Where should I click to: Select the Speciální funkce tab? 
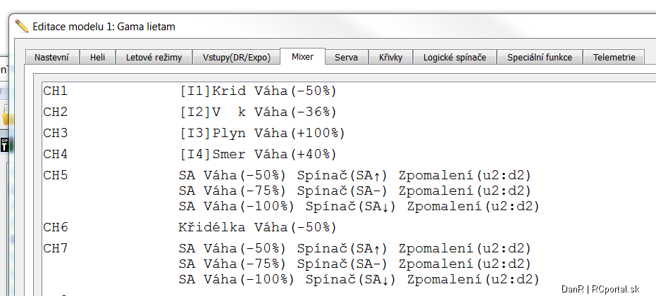[x=540, y=57]
